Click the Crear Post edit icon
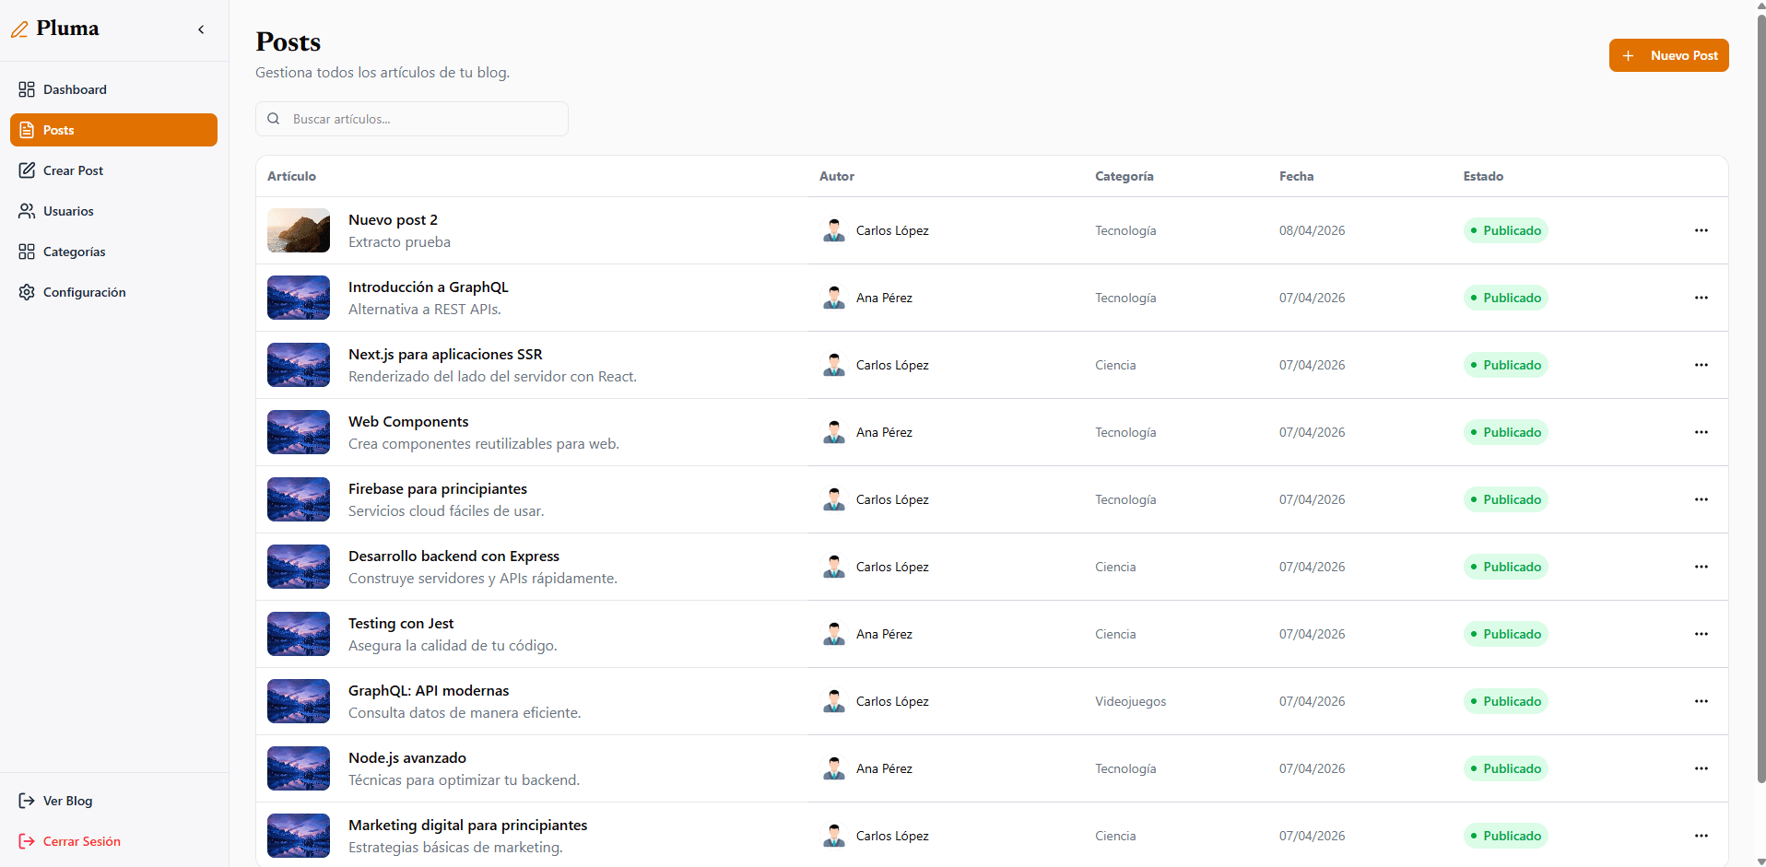 coord(27,170)
